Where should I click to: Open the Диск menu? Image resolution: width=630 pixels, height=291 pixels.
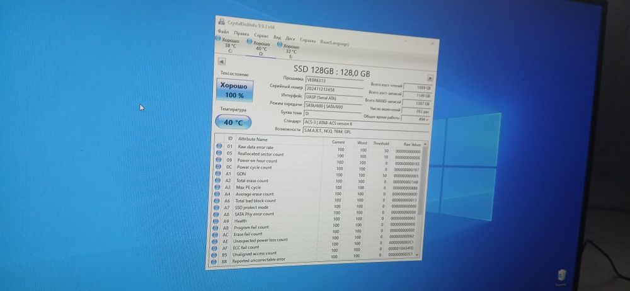point(290,38)
